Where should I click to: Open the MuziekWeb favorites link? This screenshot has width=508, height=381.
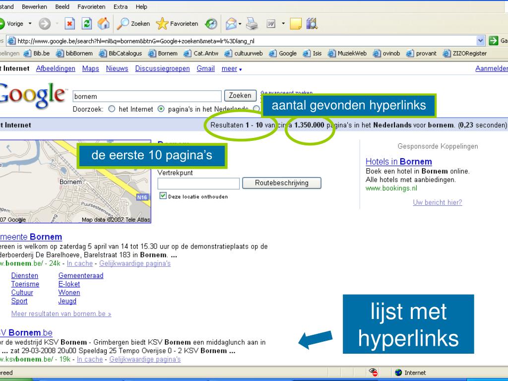pos(347,54)
